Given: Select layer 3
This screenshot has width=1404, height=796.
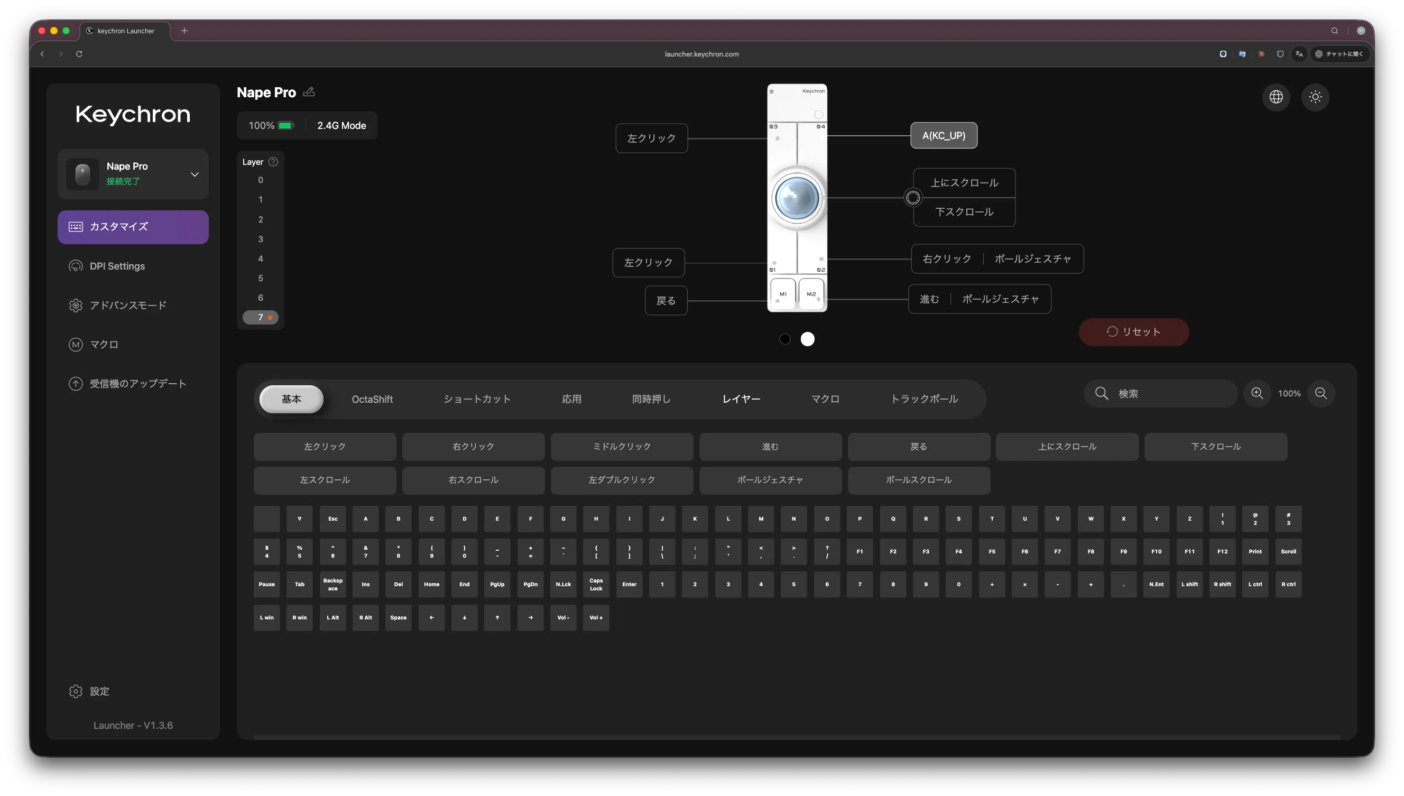Looking at the screenshot, I should tap(261, 239).
